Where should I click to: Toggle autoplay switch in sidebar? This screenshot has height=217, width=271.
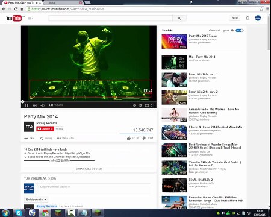(240, 30)
